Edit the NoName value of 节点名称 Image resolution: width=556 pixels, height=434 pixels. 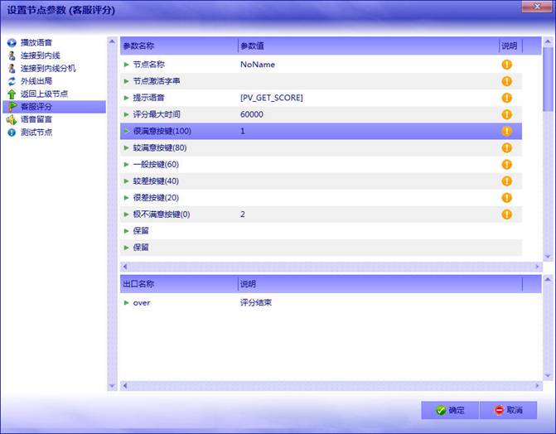pos(258,65)
